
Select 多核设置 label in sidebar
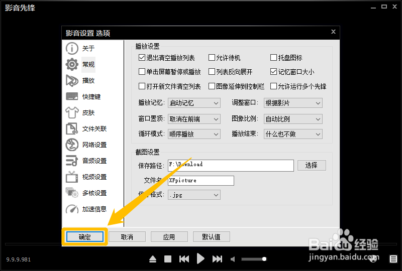point(94,193)
